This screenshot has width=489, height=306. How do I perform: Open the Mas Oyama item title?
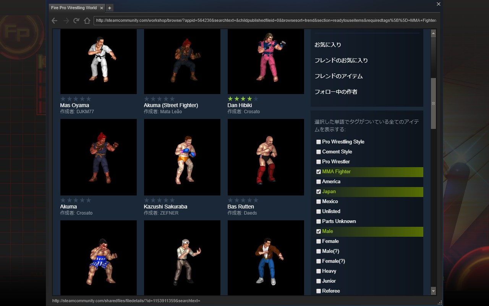74,105
